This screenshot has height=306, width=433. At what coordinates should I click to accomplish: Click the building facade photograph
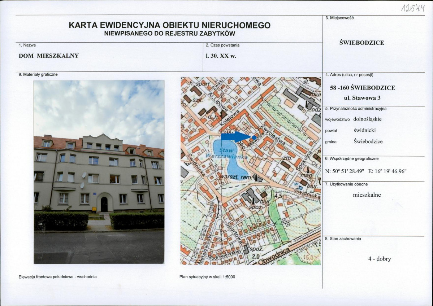(x=99, y=172)
